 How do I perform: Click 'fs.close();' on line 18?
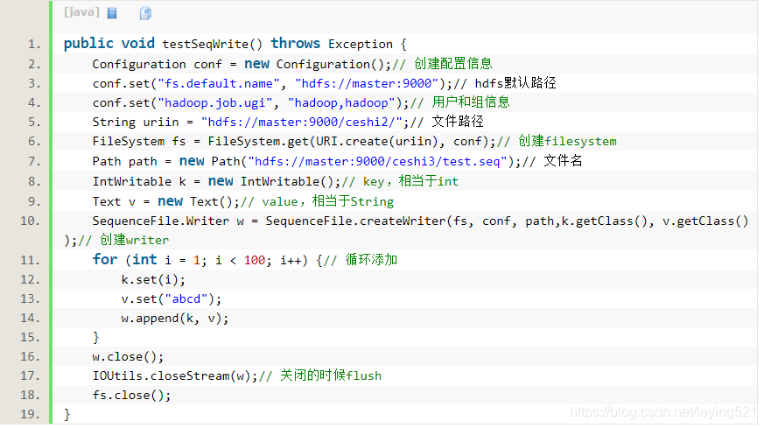(x=131, y=396)
